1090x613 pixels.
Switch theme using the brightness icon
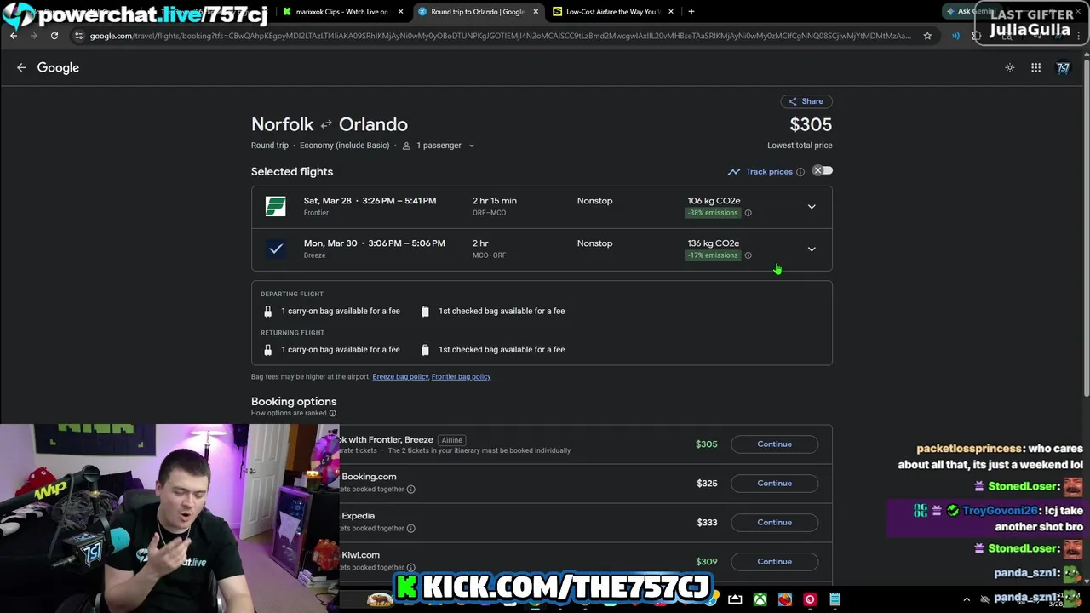pos(1010,67)
